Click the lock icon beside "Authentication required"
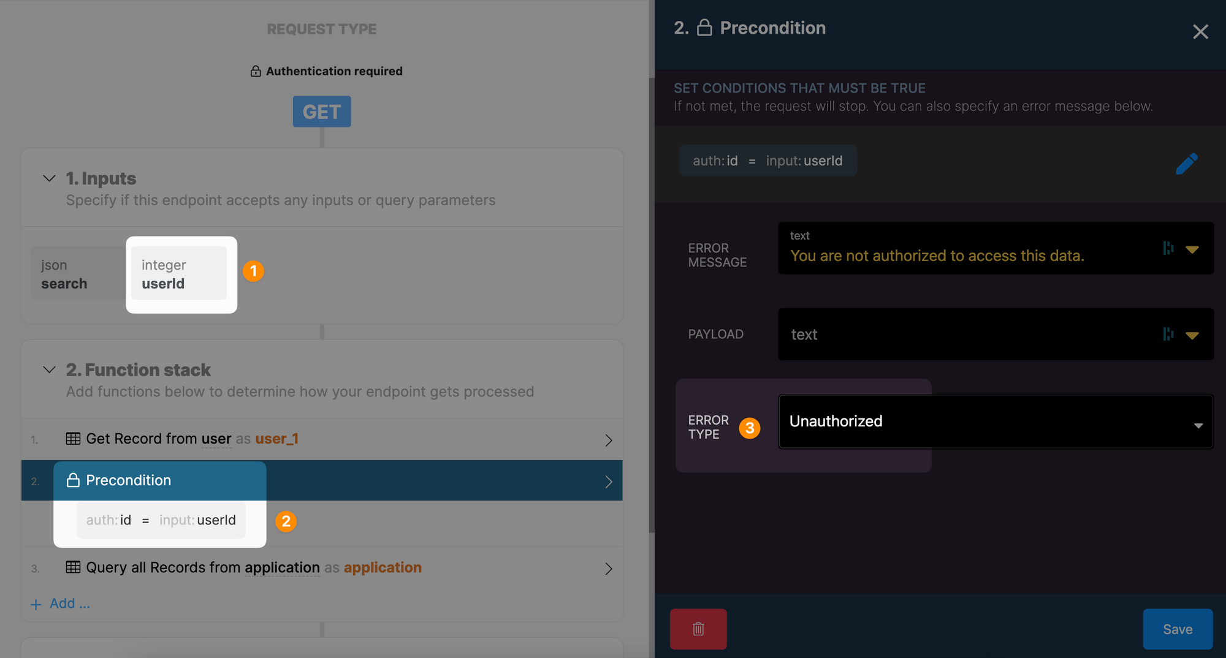 [x=255, y=70]
